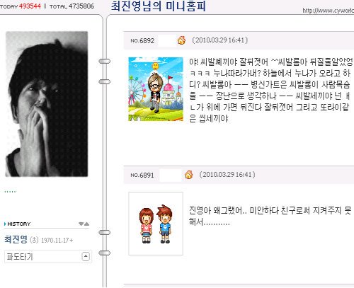354x288 pixels.
Task: Click the 최진영님의 미니홈피 title
Action: [159, 6]
